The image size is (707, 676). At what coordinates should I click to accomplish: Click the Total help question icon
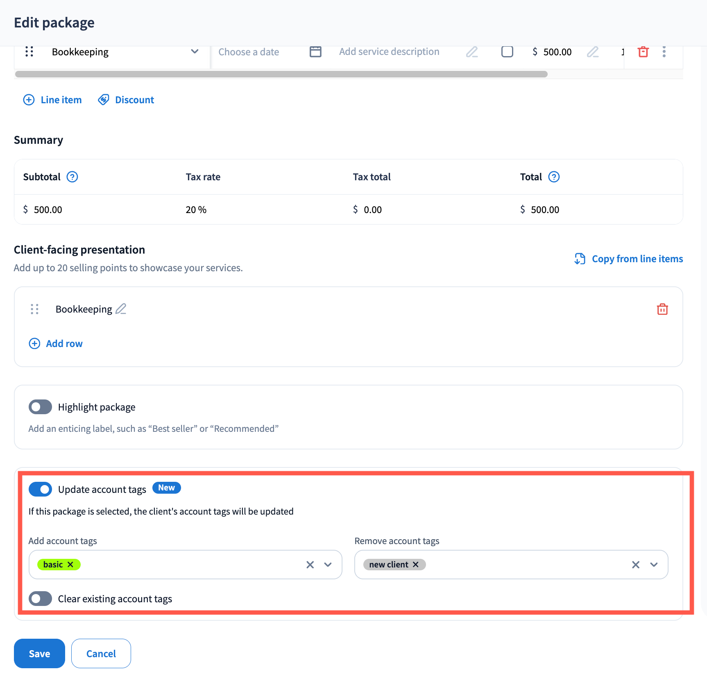[553, 177]
